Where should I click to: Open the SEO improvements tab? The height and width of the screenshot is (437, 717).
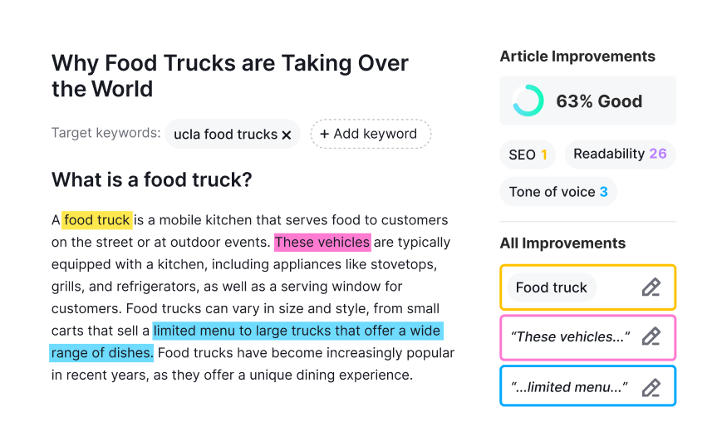pos(528,155)
